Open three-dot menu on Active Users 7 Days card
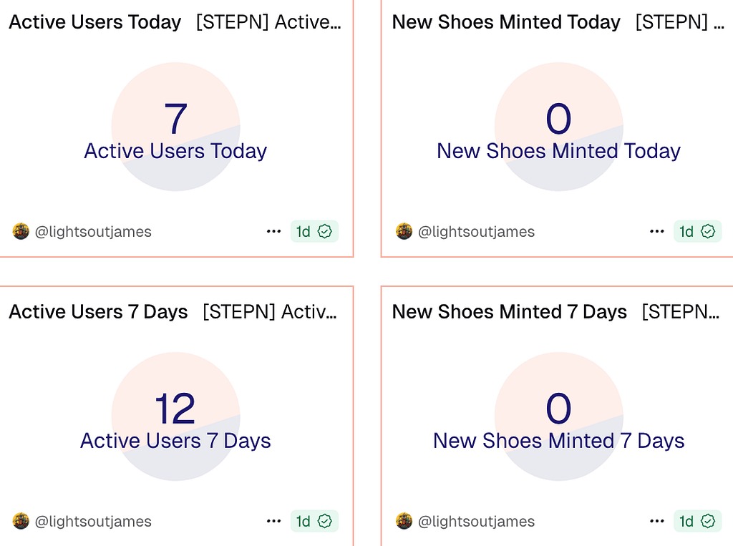The height and width of the screenshot is (546, 733). point(273,521)
